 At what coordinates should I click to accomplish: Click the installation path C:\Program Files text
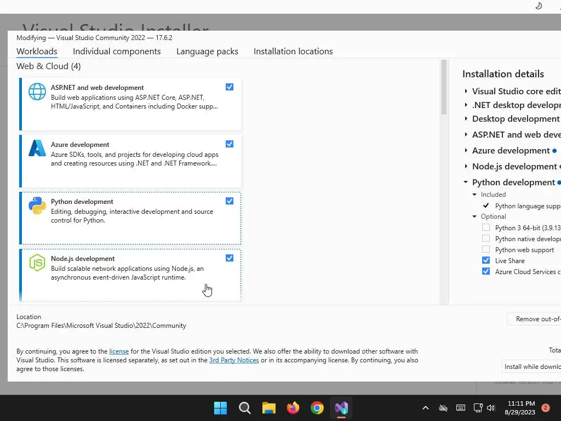101,326
